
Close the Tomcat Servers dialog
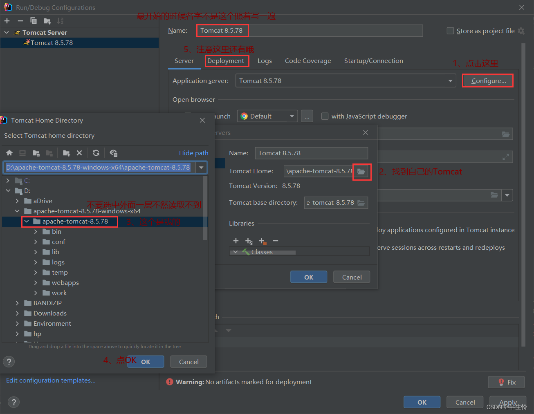pos(366,132)
